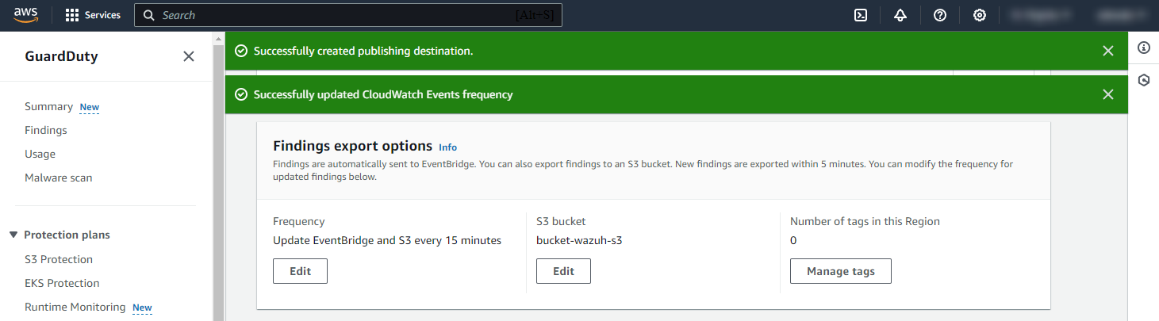Open the notifications bell icon
1159x321 pixels.
(900, 15)
